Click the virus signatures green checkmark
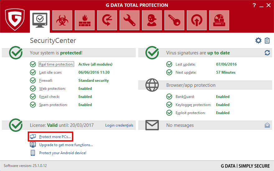The width and height of the screenshot is (274, 171). point(152,53)
